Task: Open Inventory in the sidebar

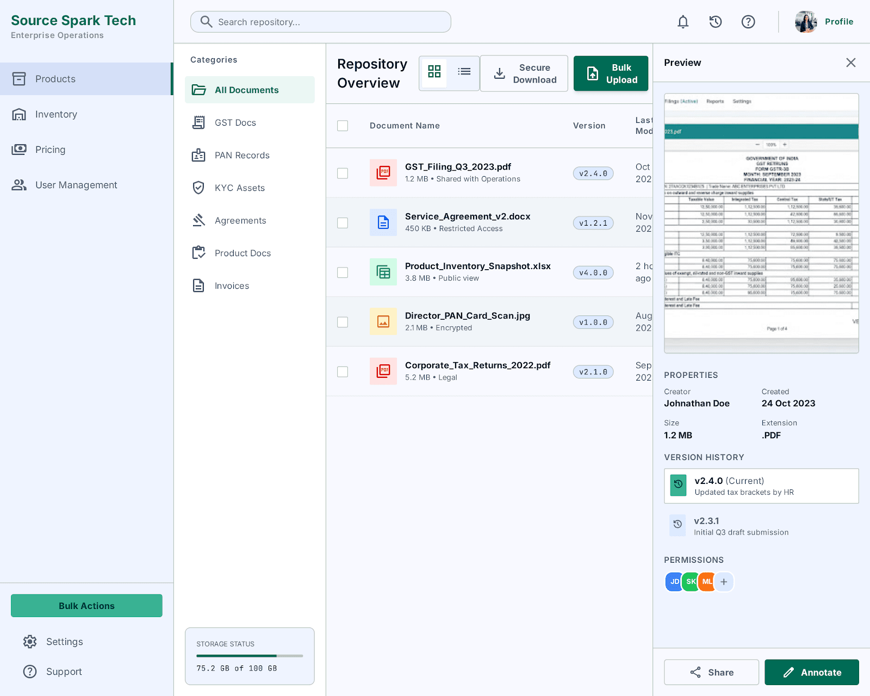Action: tap(86, 114)
